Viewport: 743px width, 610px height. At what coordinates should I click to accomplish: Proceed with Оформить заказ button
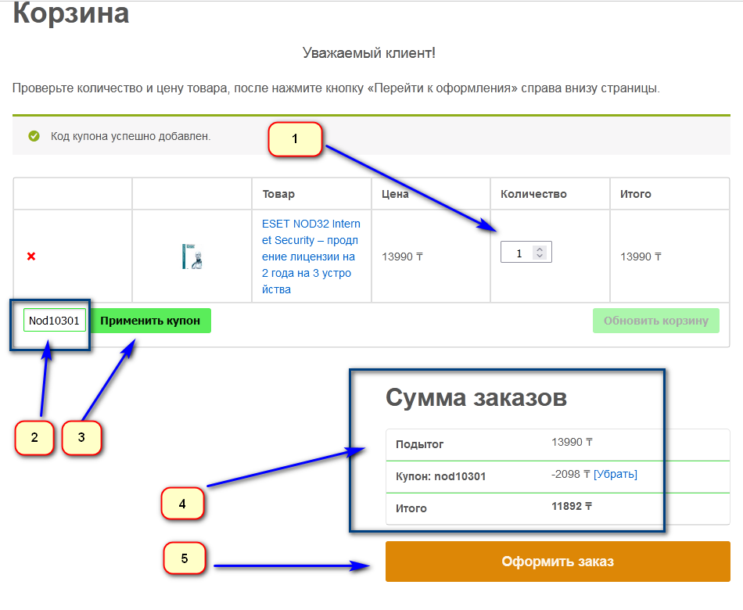pyautogui.click(x=558, y=562)
